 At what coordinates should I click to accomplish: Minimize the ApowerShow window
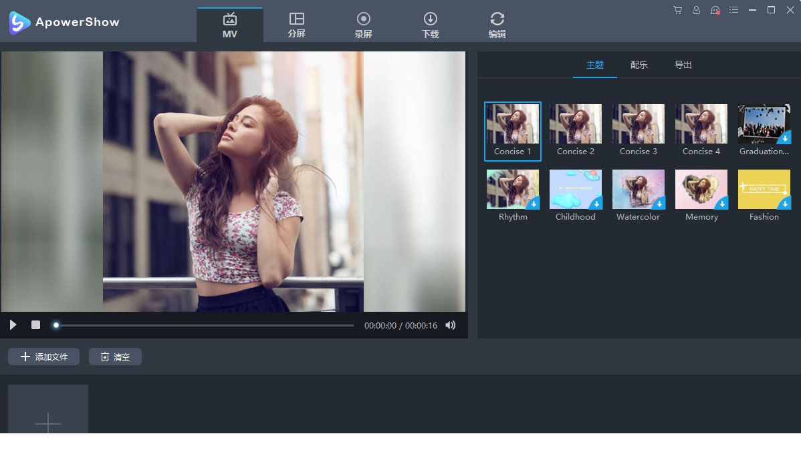click(x=752, y=10)
